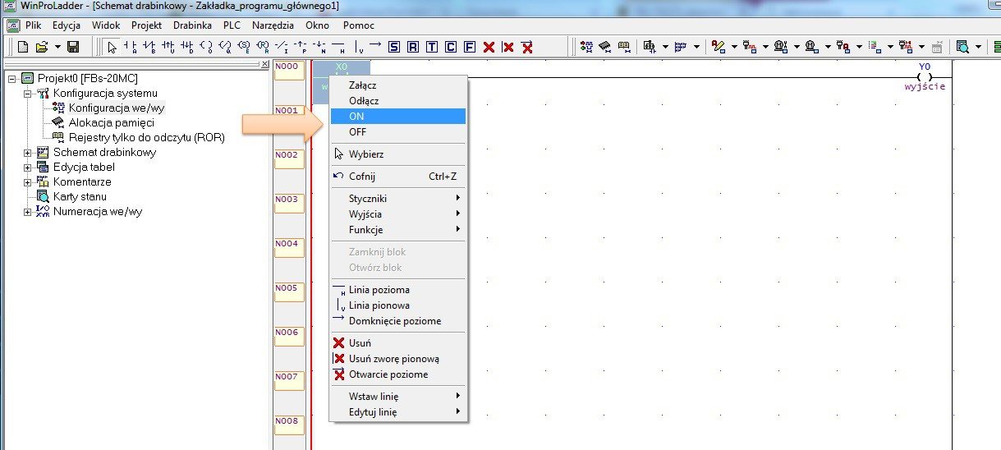
Task: Choose OFF in the context menu
Action: [397, 132]
